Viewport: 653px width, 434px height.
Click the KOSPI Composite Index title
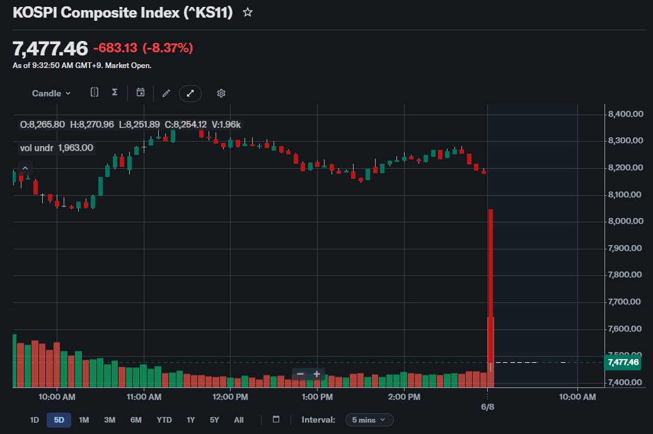click(122, 13)
